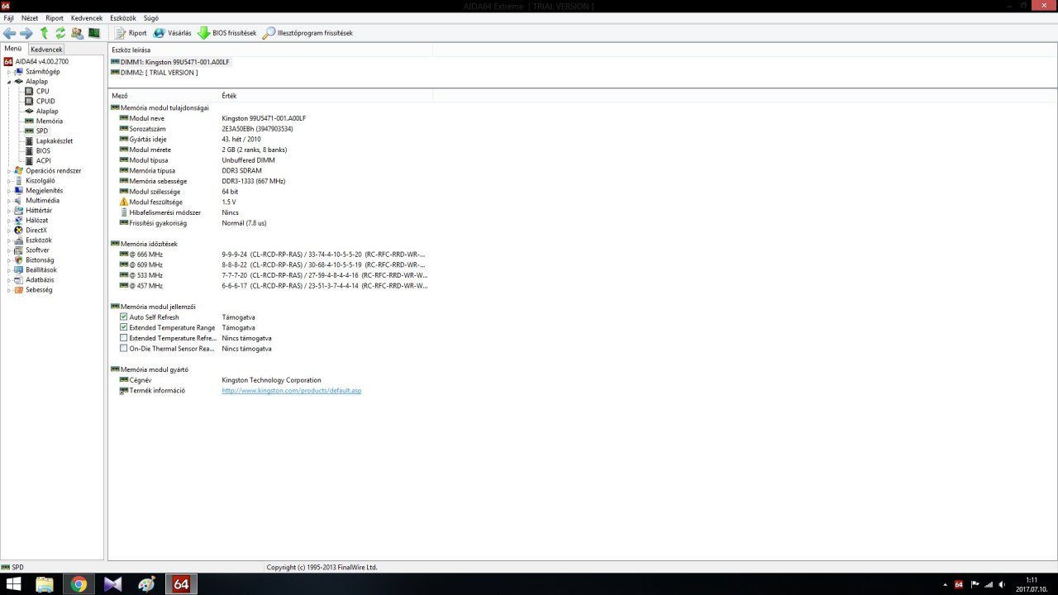Open the Eszközök menu
This screenshot has width=1058, height=595.
pos(123,18)
